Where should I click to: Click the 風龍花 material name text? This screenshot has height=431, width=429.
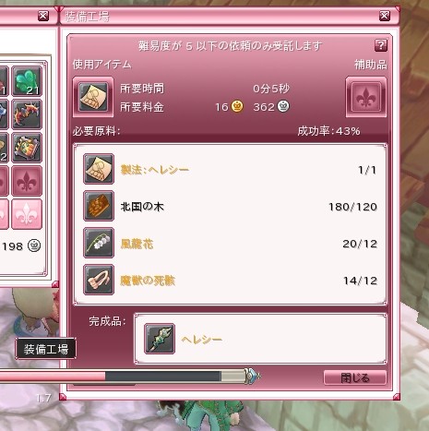point(137,244)
